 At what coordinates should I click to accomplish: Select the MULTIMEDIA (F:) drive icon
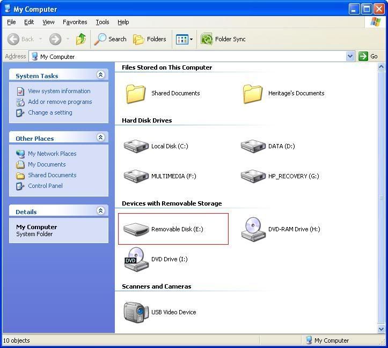(x=136, y=176)
